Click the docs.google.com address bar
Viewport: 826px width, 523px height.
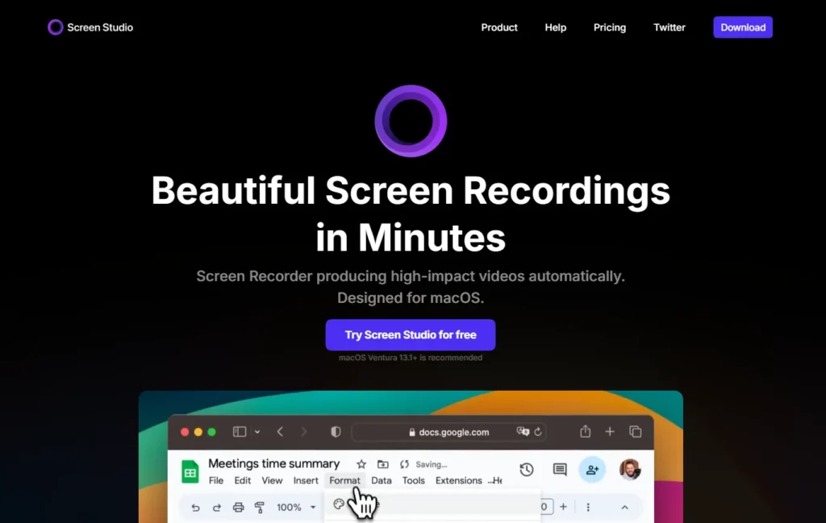tap(448, 432)
